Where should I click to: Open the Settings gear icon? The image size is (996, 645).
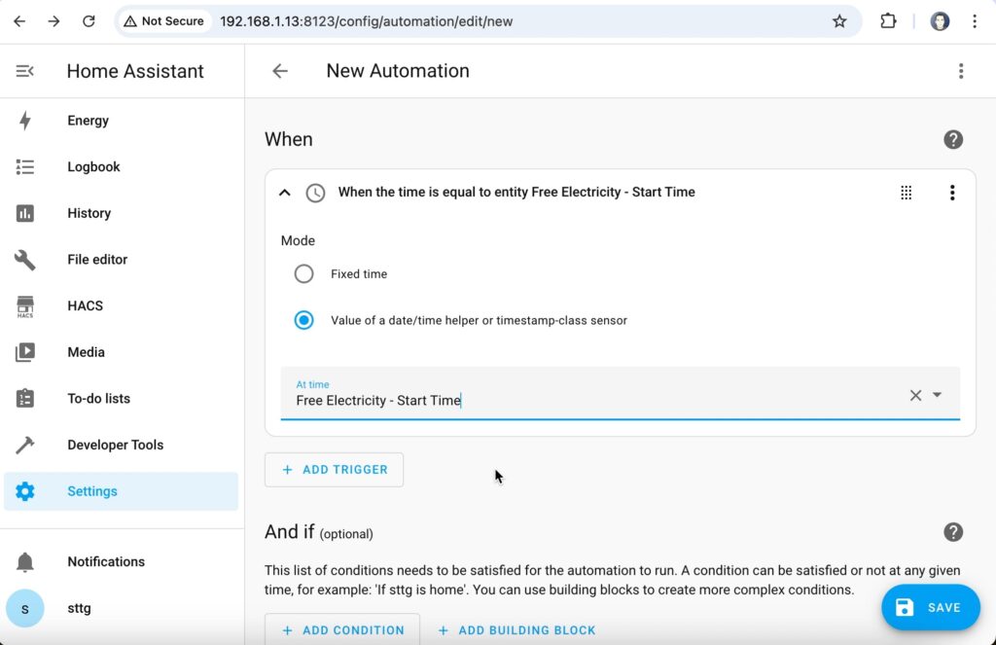[x=24, y=491]
